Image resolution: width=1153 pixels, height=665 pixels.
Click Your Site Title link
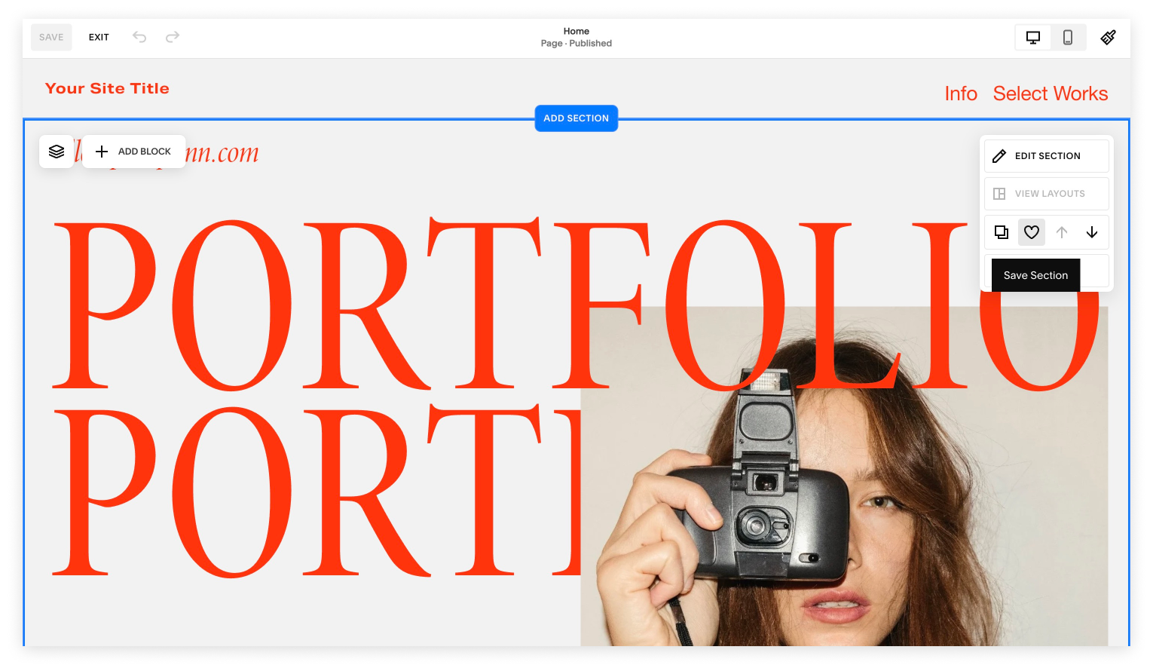pos(107,88)
